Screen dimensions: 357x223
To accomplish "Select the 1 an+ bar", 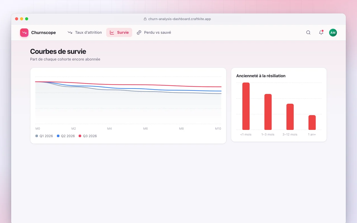I will click(x=312, y=122).
